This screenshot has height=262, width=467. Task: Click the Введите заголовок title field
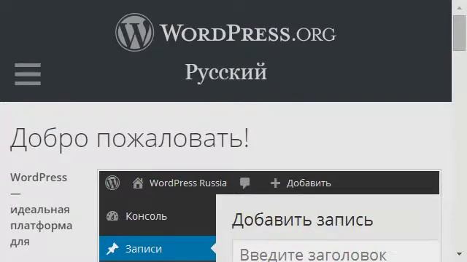335,252
